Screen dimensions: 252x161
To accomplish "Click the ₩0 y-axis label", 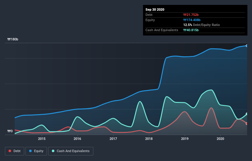I will (x=10, y=131).
